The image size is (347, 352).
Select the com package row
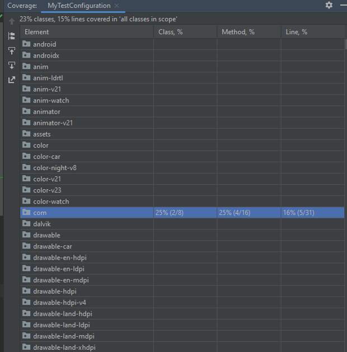pyautogui.click(x=182, y=213)
